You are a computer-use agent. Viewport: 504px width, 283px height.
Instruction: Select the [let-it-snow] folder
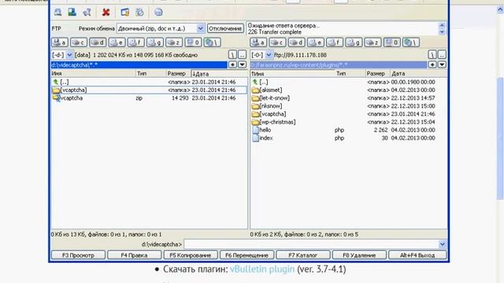[348, 98]
